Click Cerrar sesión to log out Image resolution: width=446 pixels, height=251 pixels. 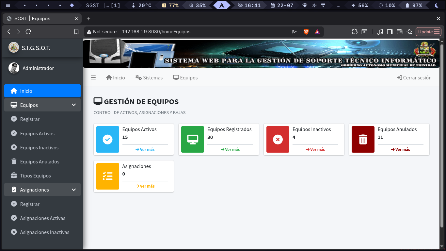tap(414, 78)
